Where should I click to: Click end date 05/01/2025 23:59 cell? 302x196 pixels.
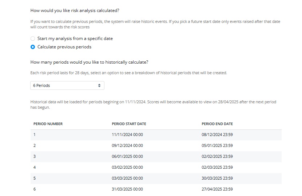click(x=217, y=145)
